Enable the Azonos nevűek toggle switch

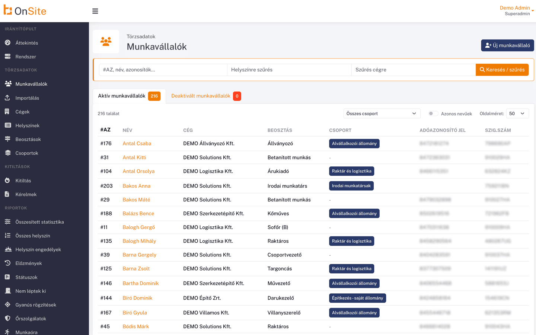click(433, 114)
